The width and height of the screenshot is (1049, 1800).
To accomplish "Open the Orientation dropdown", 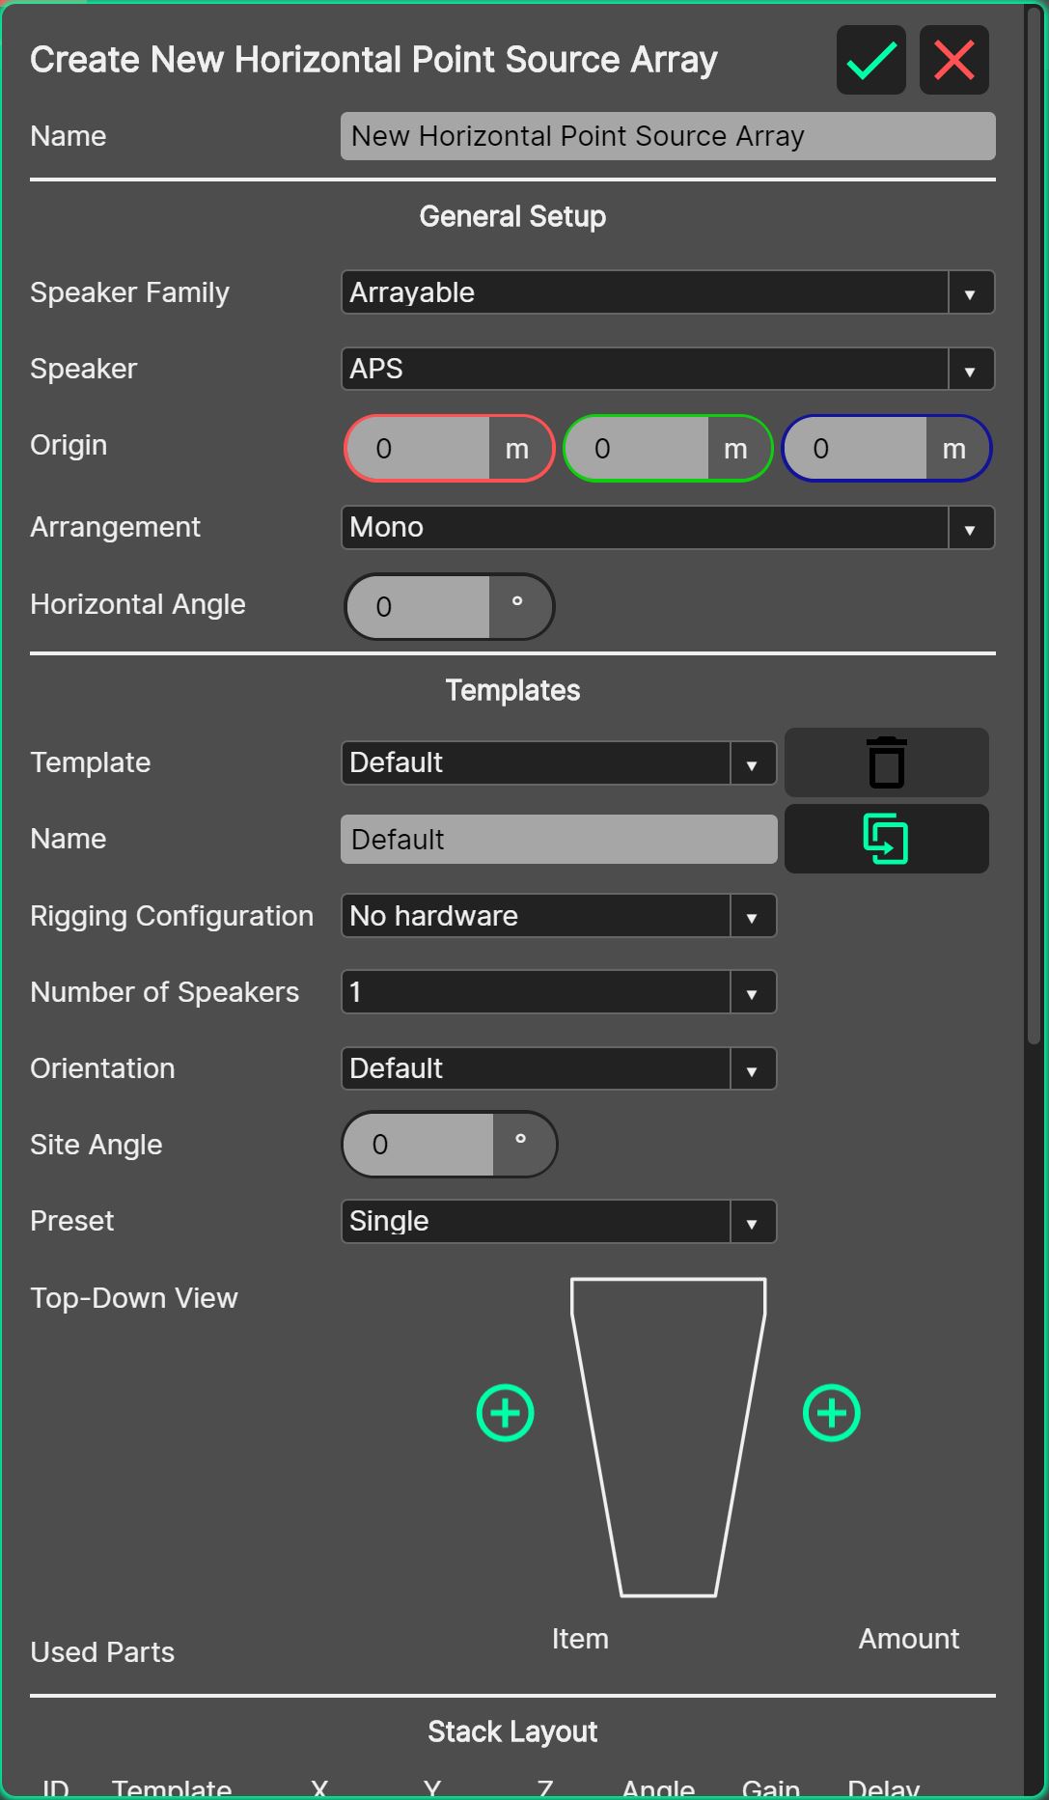I will point(558,1068).
